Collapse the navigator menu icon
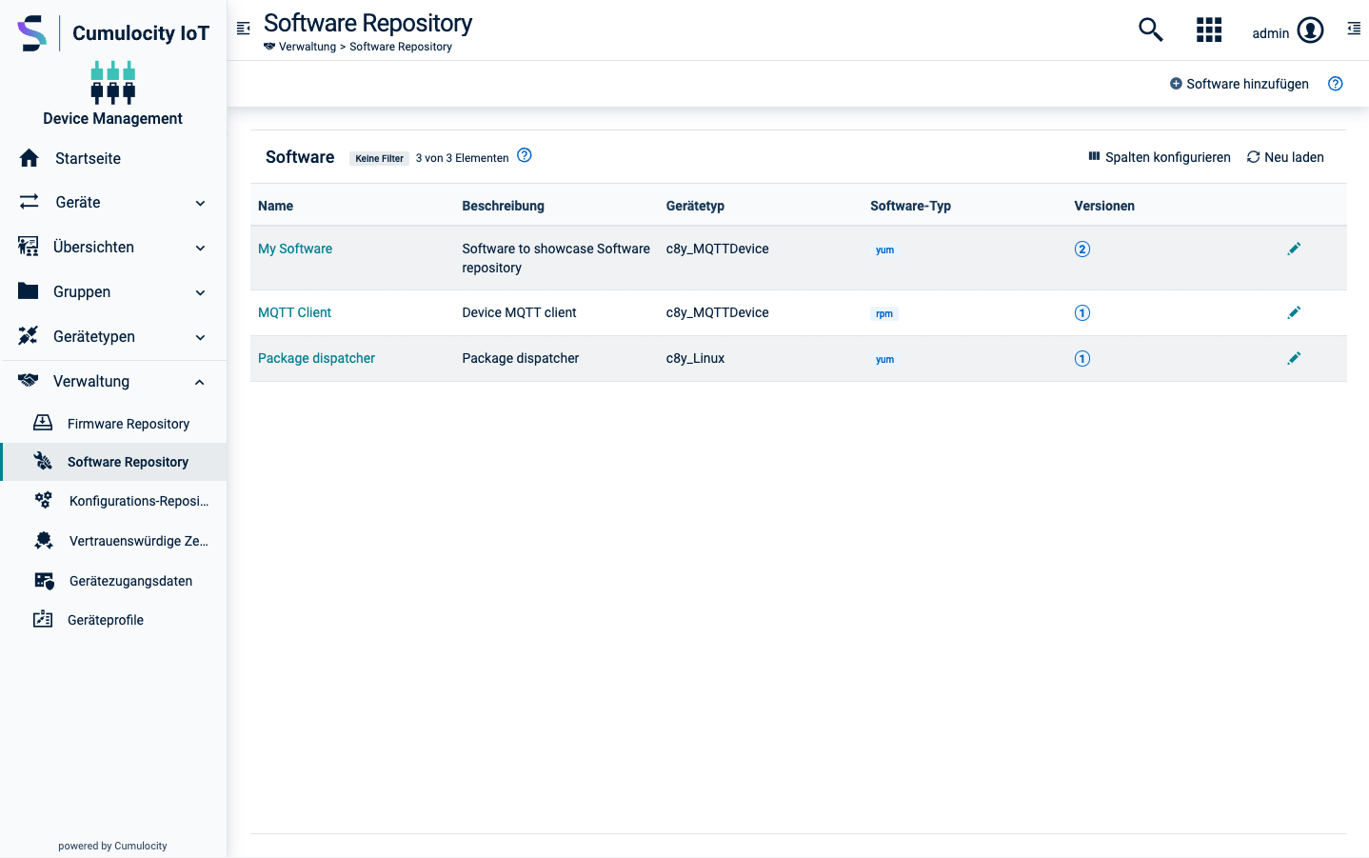 244,29
